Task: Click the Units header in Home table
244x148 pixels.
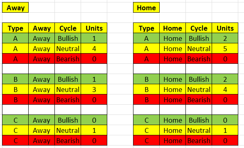Action: click(x=225, y=28)
